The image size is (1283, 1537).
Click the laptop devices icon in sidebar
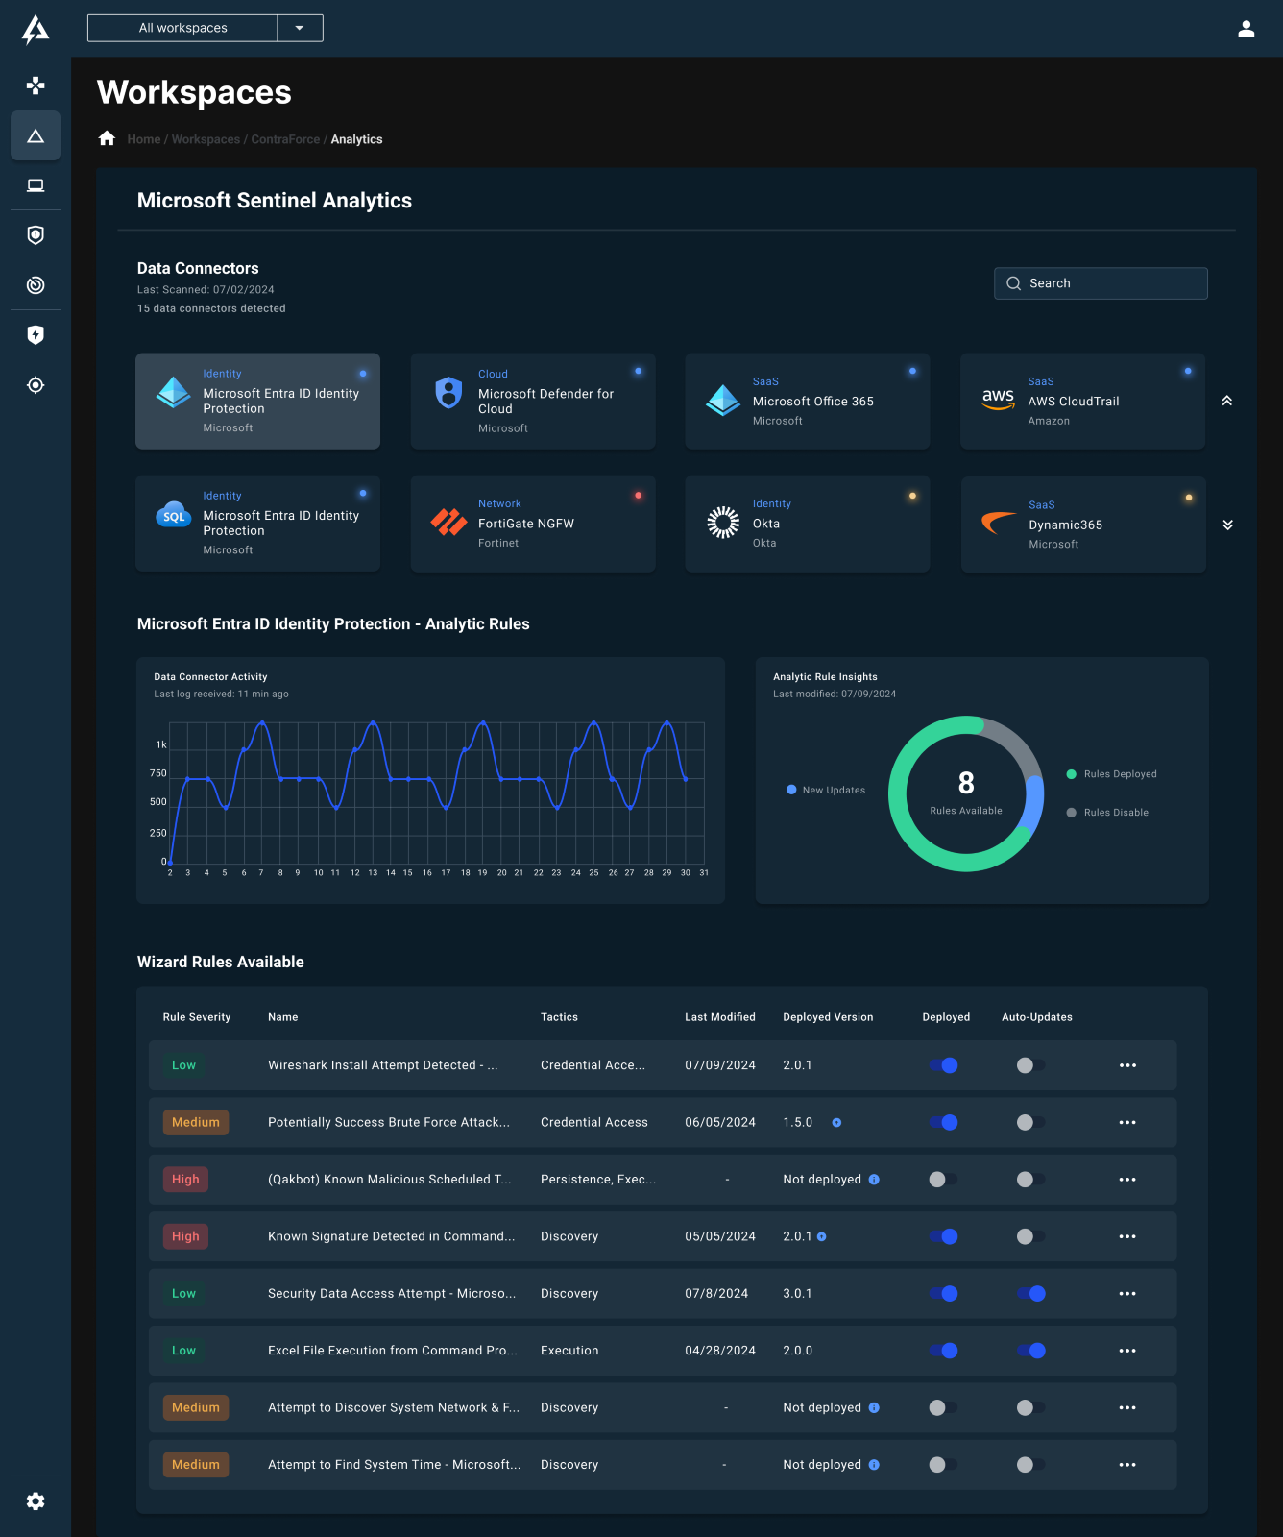pyautogui.click(x=36, y=185)
